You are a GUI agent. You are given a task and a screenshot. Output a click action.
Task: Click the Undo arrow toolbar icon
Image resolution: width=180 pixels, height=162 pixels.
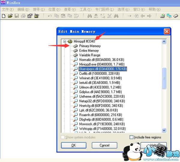50,16
